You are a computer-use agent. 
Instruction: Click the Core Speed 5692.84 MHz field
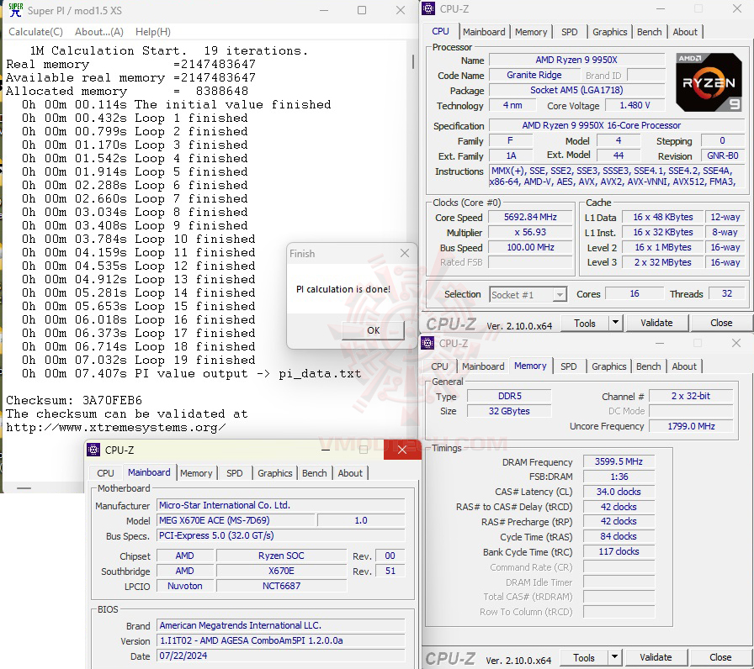(x=530, y=217)
